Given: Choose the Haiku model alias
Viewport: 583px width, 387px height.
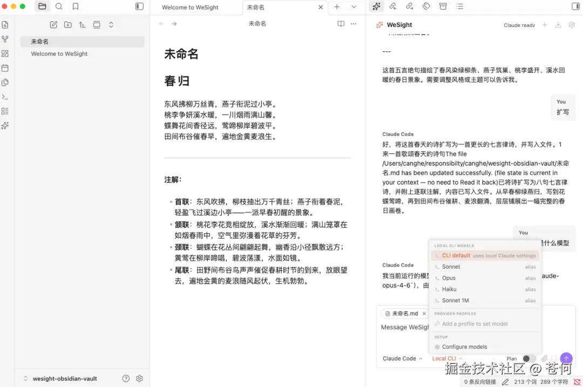Looking at the screenshot, I should tap(485, 289).
